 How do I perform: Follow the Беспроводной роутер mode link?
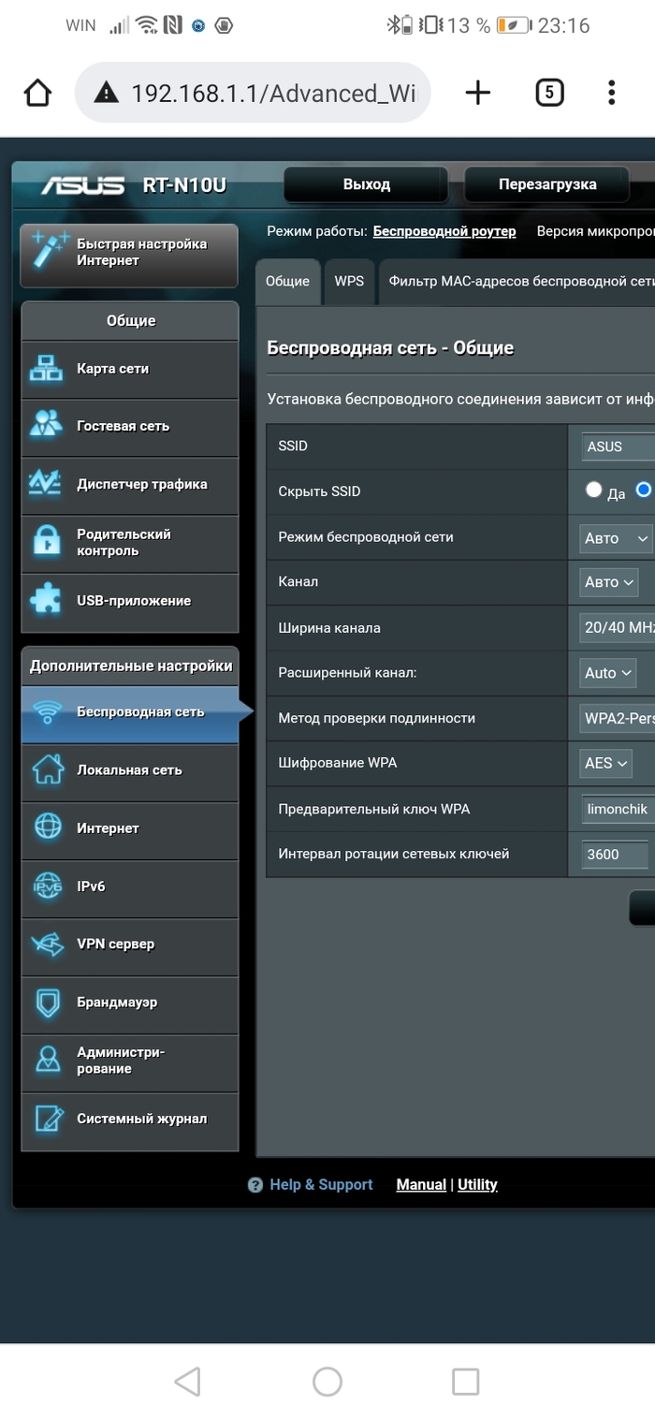pyautogui.click(x=444, y=231)
